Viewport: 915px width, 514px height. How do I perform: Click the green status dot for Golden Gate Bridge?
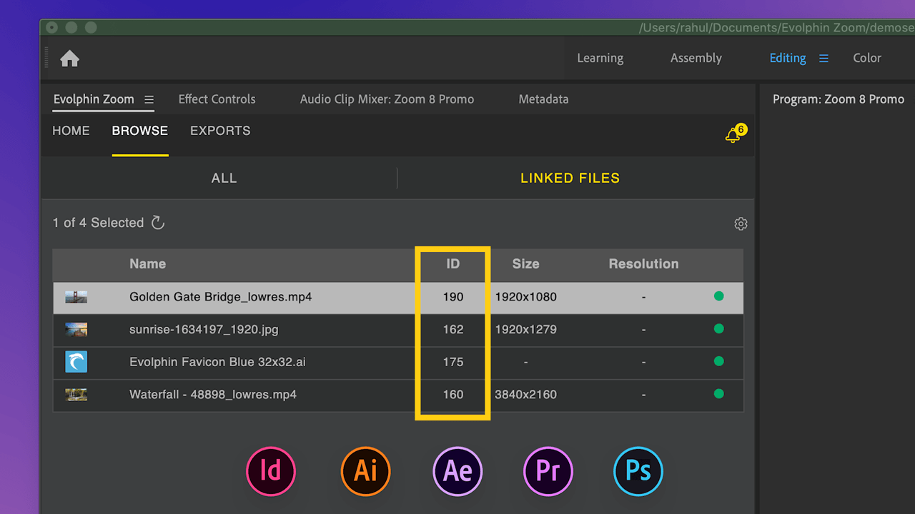718,296
